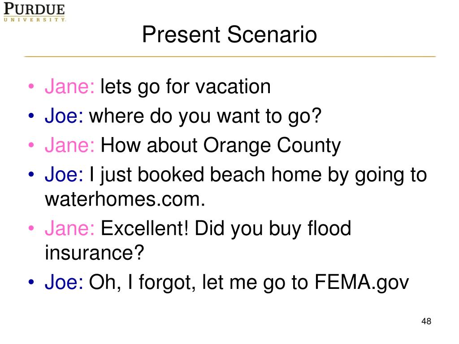The image size is (459, 344).
Task: Click the blue bullet before where do you want
Action: point(31,116)
